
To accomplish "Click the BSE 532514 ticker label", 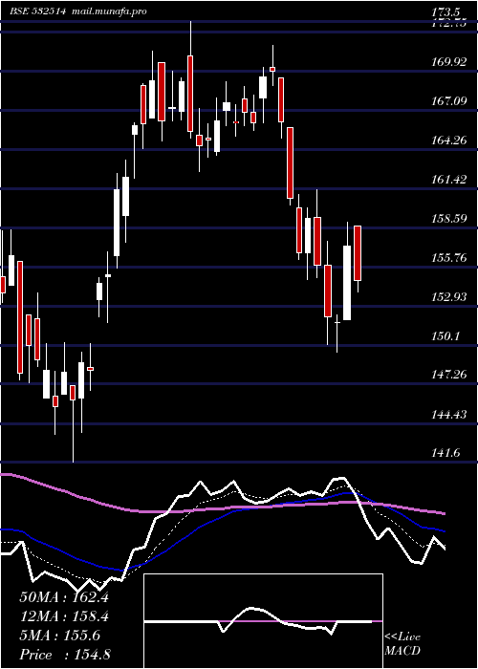I will click(38, 11).
